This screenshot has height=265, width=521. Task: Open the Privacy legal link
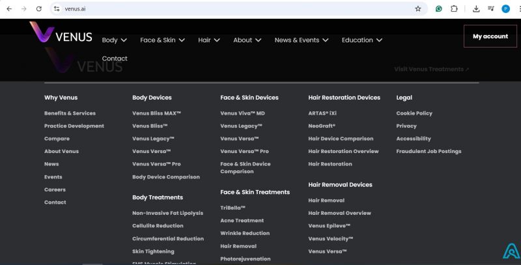pyautogui.click(x=406, y=126)
